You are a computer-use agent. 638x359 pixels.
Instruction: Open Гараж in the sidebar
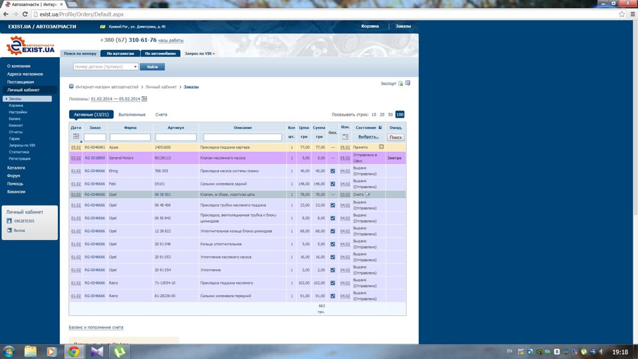pyautogui.click(x=14, y=139)
